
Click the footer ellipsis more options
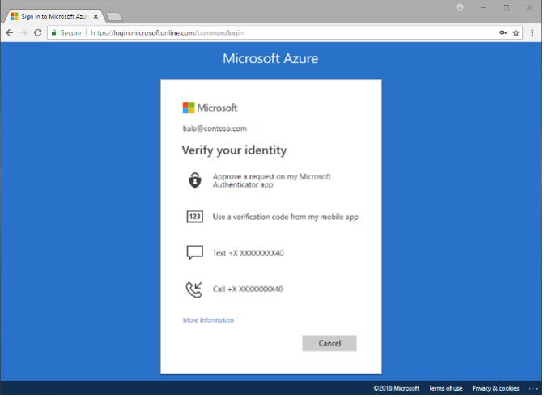[x=534, y=390]
